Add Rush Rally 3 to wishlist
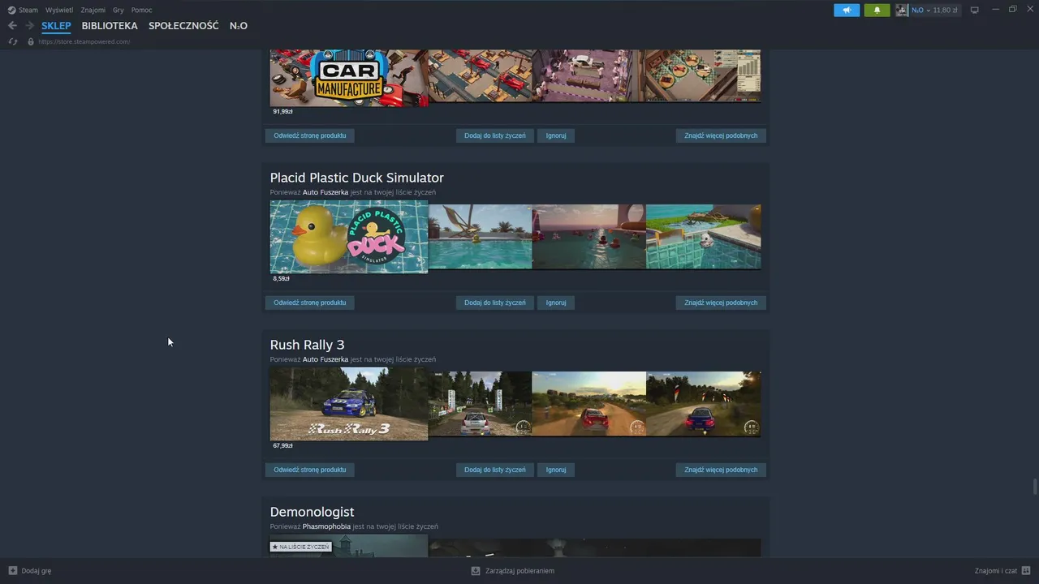Screen dimensions: 1039x584 tap(494, 470)
